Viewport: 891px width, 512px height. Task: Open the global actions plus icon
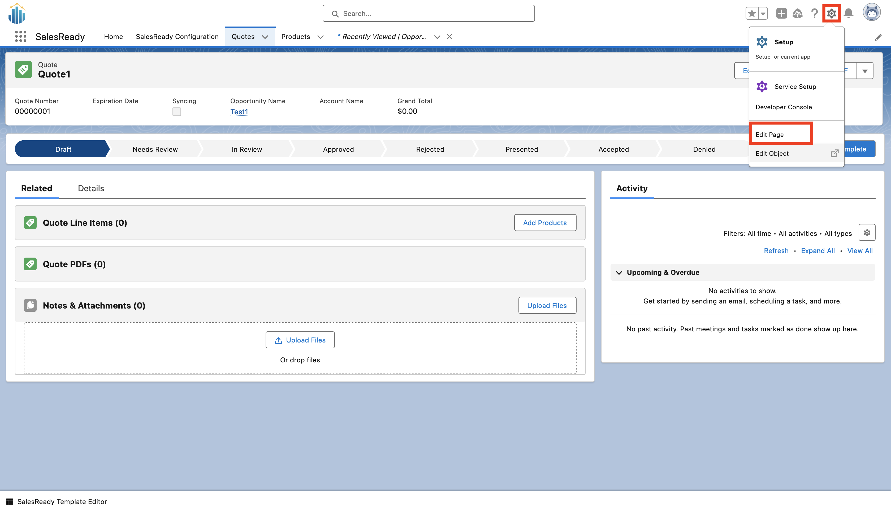click(x=781, y=13)
